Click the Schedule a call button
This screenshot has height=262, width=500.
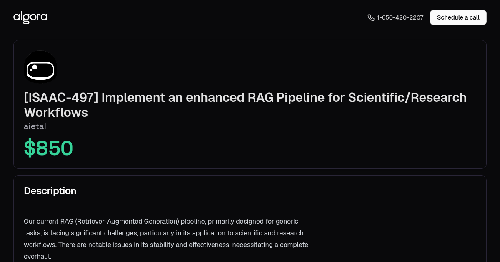click(x=458, y=17)
